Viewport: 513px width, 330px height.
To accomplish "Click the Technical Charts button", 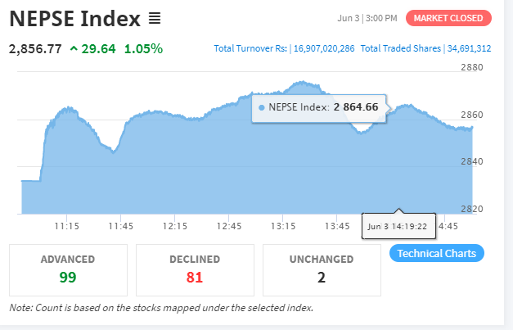I will coord(436,253).
